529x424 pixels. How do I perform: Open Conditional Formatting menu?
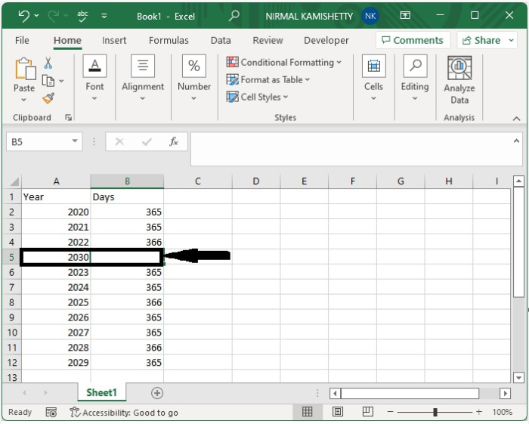(x=284, y=63)
